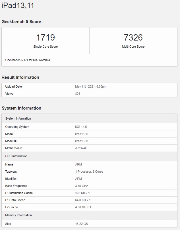Click the L1 Instruction Cache label
180x230 pixels.
tap(19, 193)
